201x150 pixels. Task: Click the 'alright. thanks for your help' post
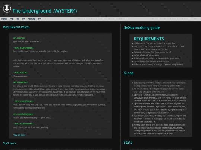pos(32,118)
